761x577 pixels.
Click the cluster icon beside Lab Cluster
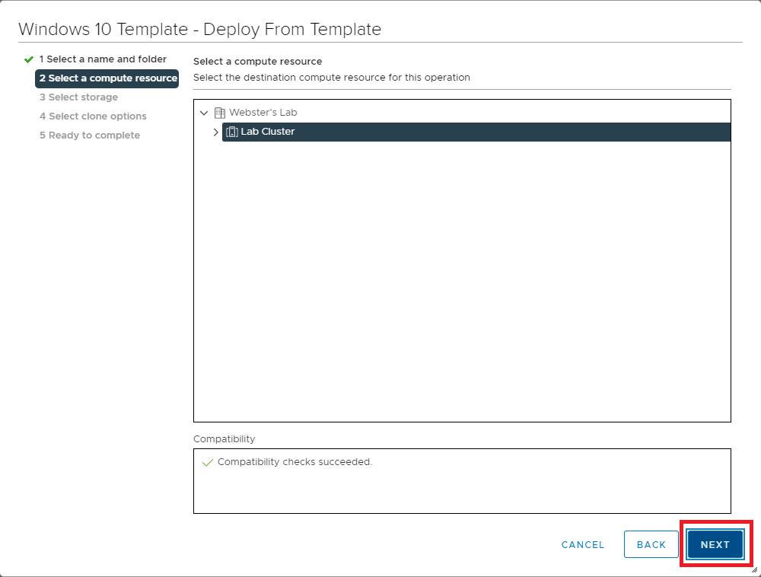[x=232, y=132]
